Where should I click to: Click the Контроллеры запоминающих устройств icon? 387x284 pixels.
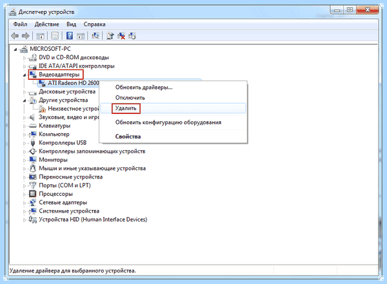point(33,151)
